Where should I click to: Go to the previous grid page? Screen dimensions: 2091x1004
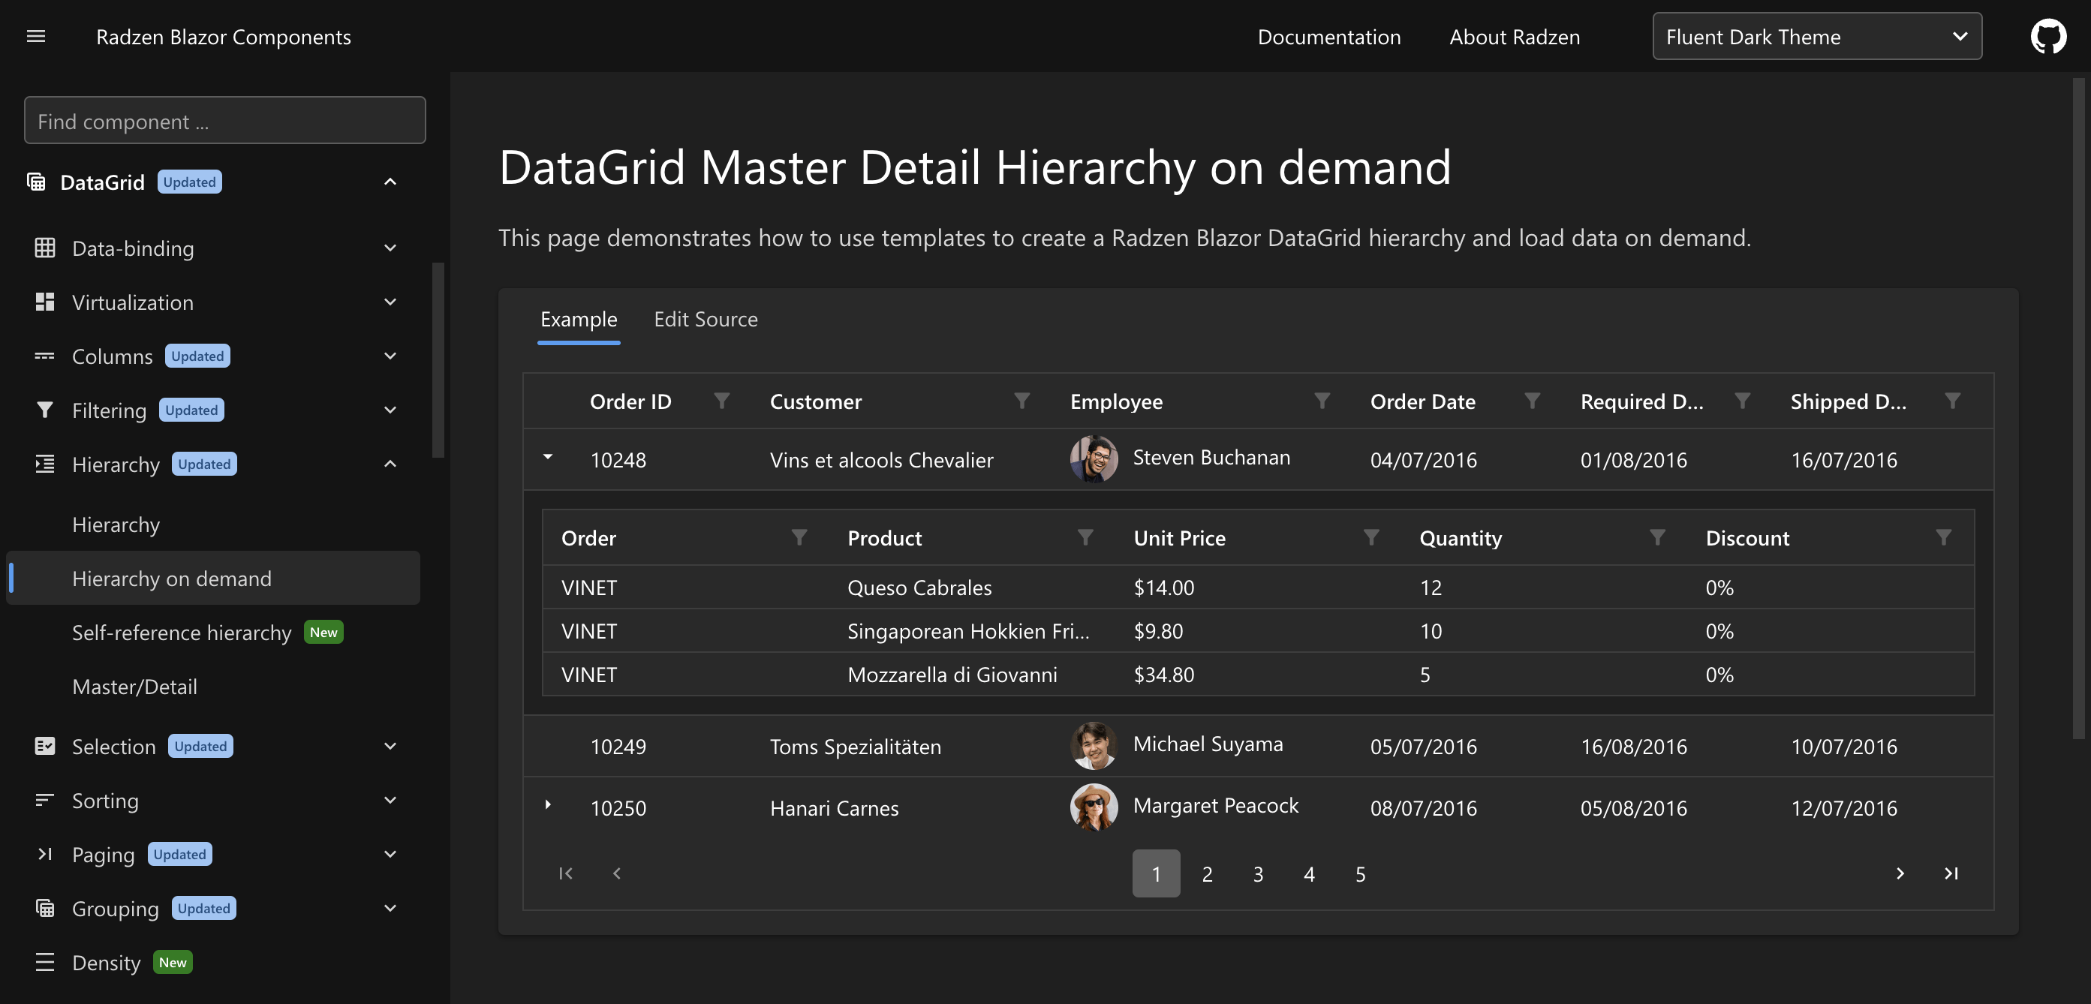point(617,873)
